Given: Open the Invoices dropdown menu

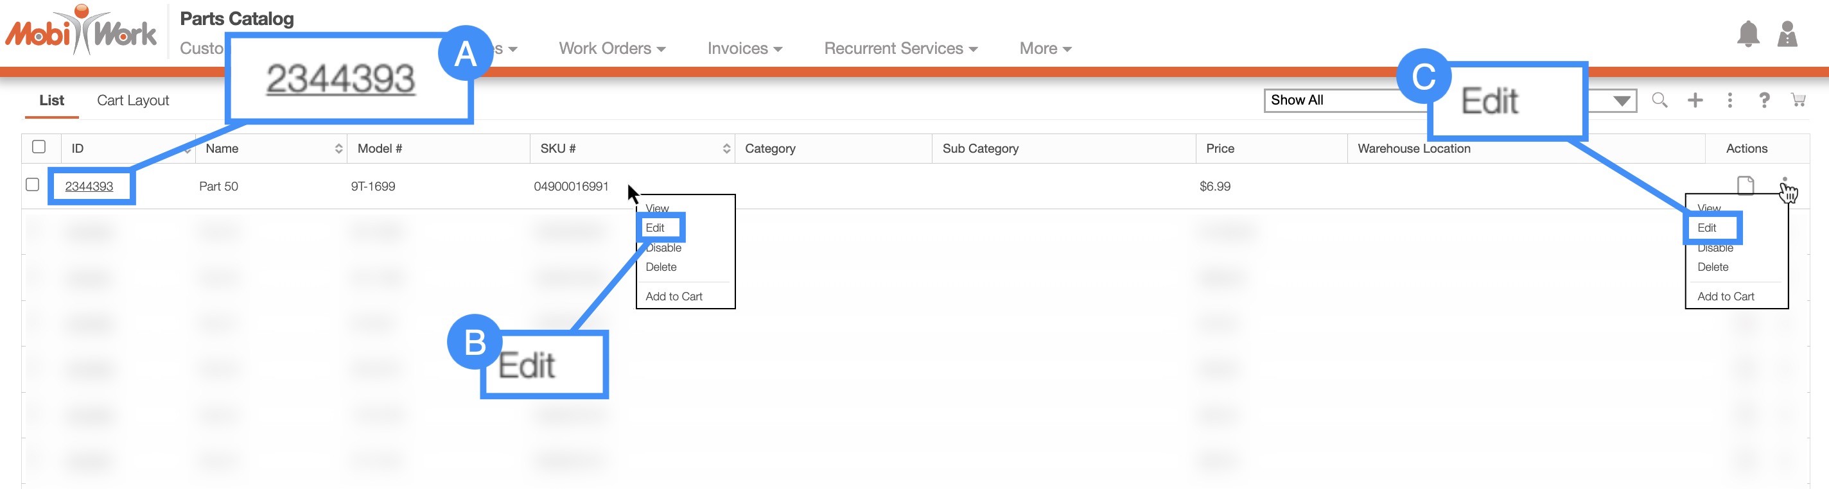Looking at the screenshot, I should [744, 48].
